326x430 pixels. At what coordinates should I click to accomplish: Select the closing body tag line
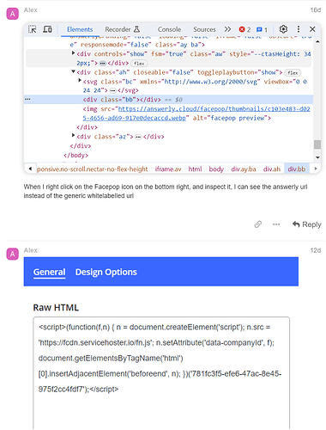click(x=75, y=155)
